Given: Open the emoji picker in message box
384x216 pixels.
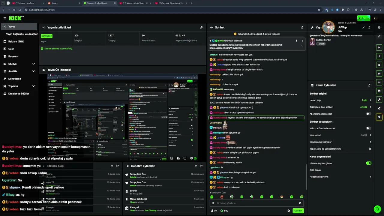Looking at the screenshot, I should coord(300,203).
